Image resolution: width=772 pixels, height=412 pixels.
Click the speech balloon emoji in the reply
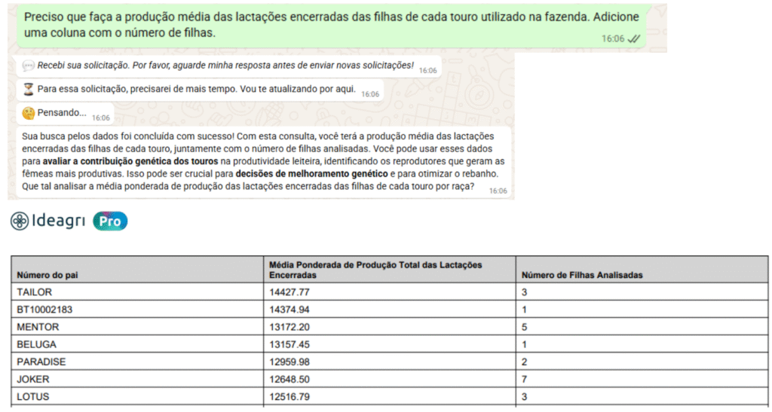point(29,66)
